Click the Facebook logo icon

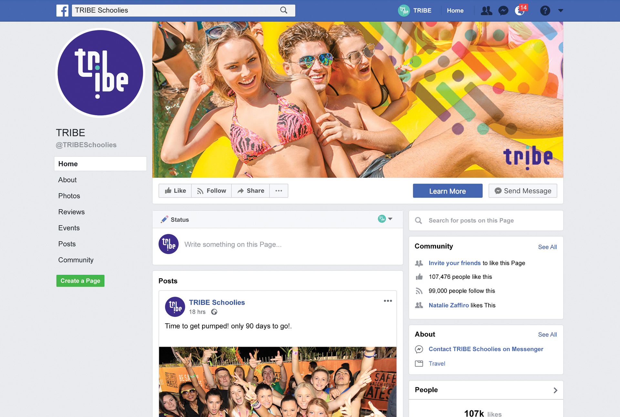point(62,11)
